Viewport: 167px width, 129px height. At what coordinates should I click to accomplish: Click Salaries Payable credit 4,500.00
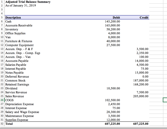(x=143, y=65)
